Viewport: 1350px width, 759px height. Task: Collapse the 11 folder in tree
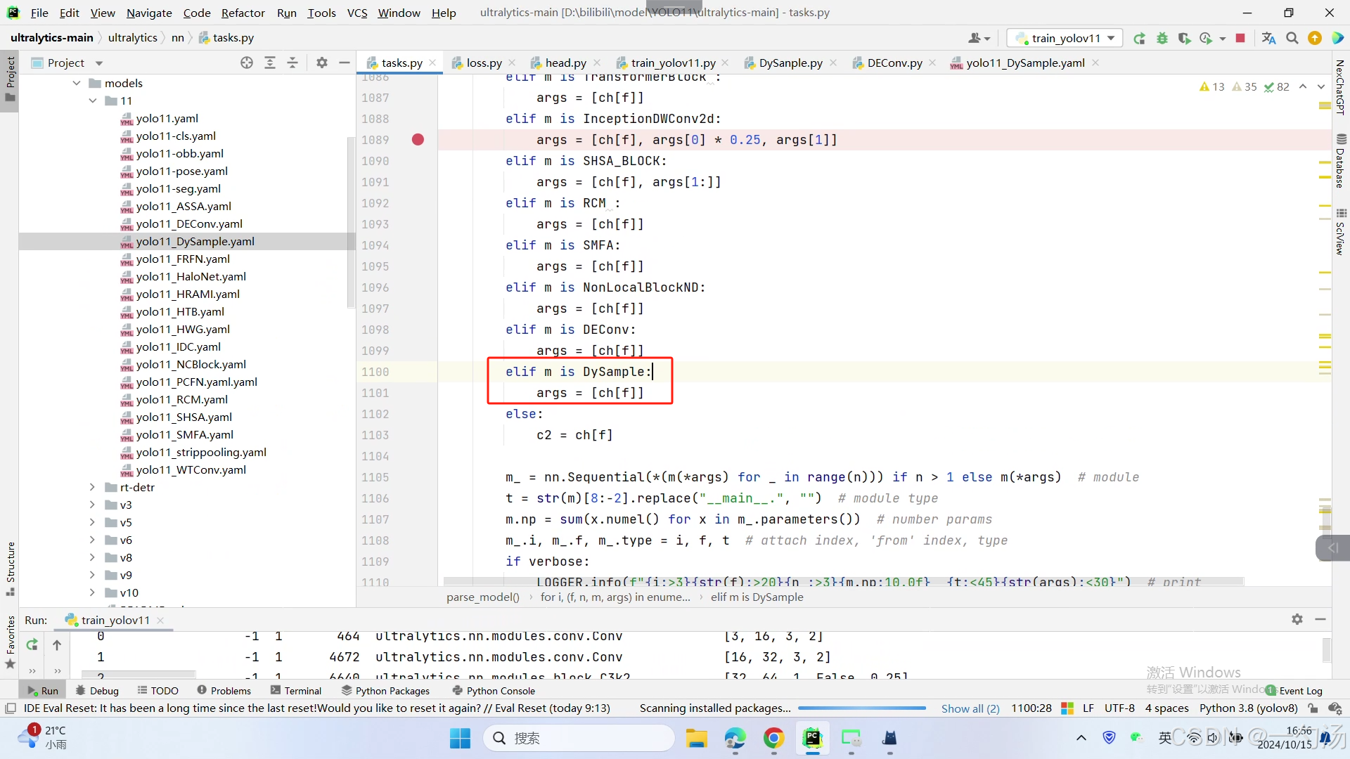tap(92, 100)
